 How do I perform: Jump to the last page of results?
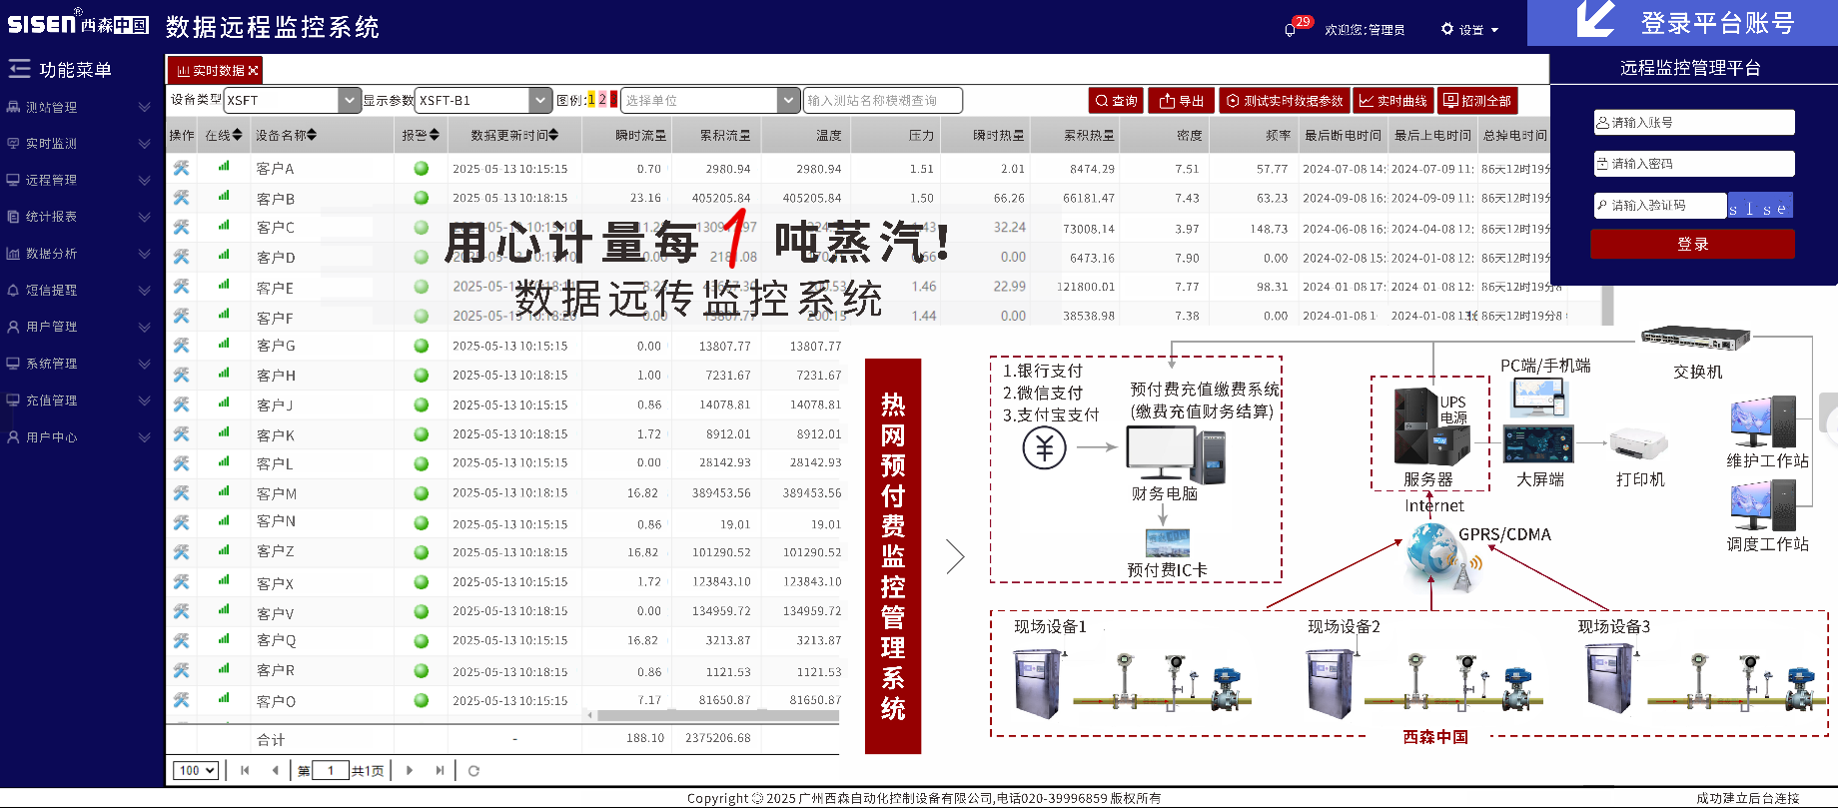440,770
